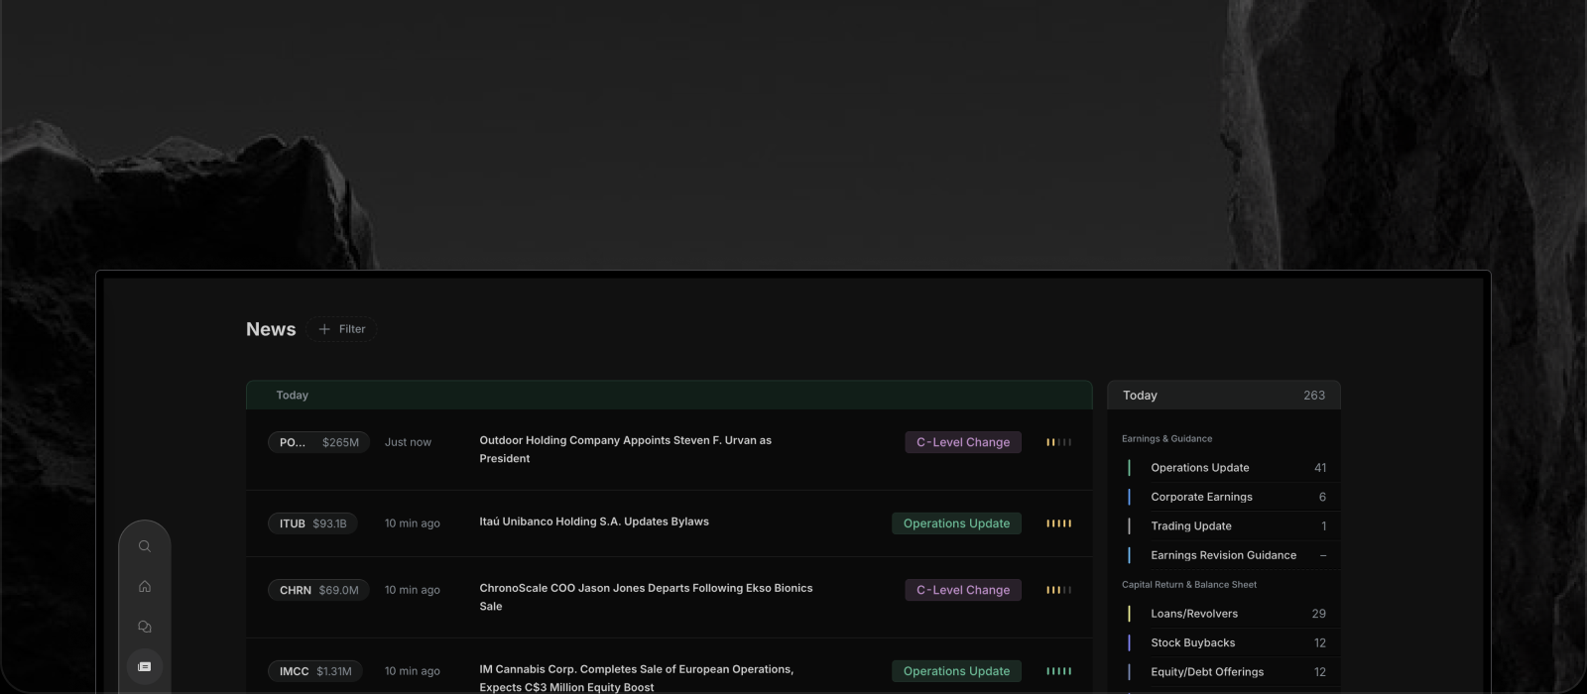The width and height of the screenshot is (1587, 694).
Task: Click Operations Update tag on IM Cannabis row
Action: click(x=956, y=671)
